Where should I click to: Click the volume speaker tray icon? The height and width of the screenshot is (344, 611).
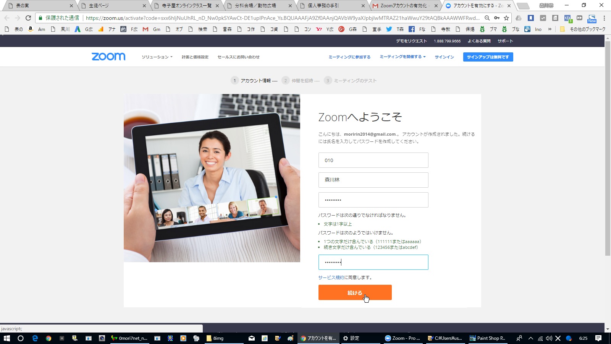[x=549, y=338]
